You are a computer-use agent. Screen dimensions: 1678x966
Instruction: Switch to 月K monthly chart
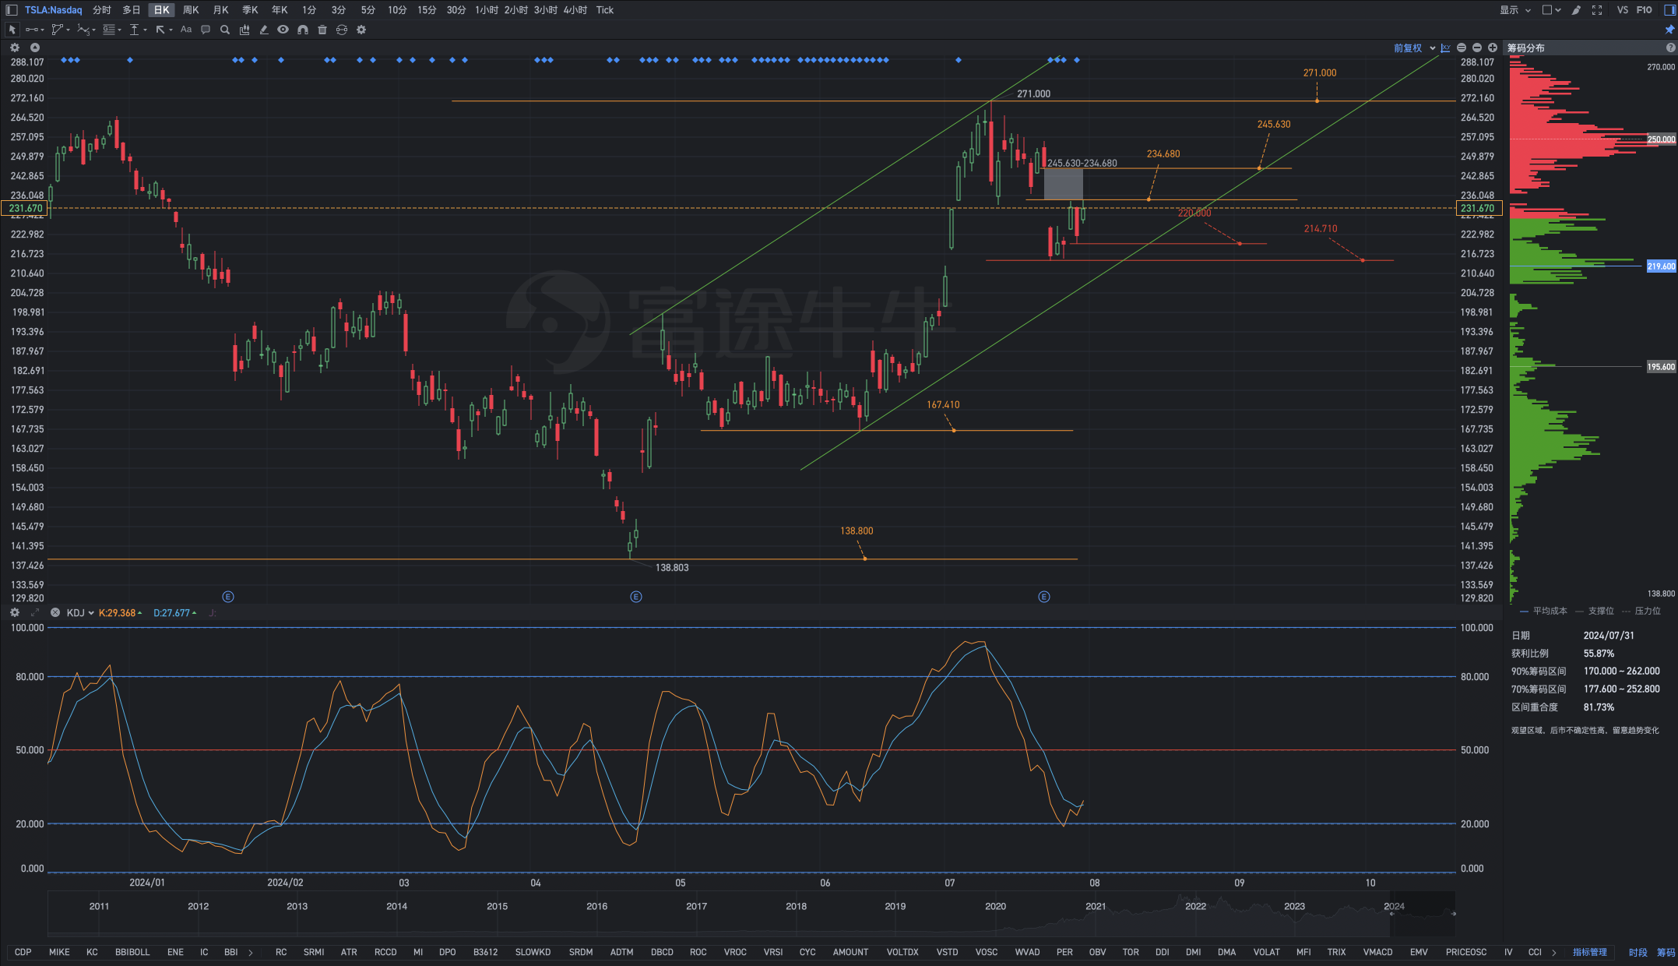220,10
